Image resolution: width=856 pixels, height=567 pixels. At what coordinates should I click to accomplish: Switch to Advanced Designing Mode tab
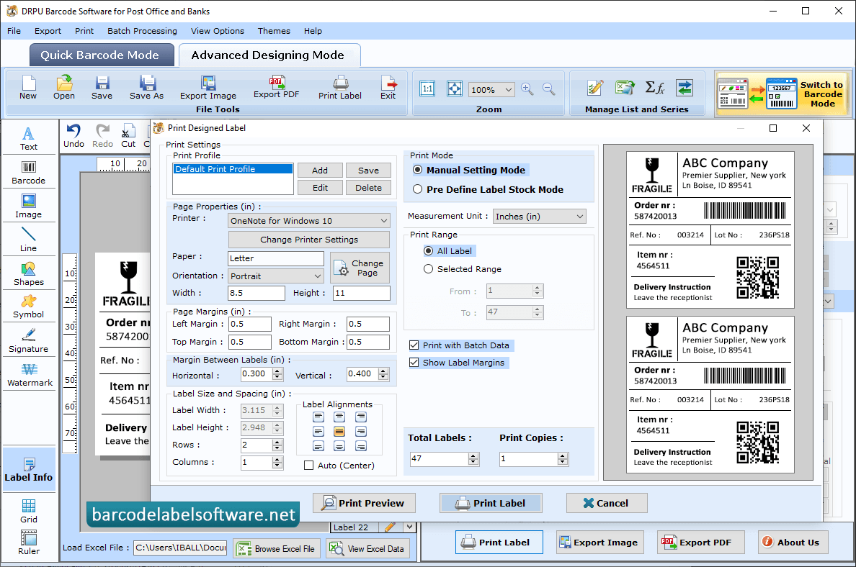click(269, 55)
